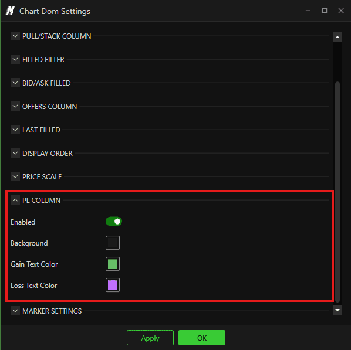Click the Chart Dom Settings title text

tap(55, 11)
